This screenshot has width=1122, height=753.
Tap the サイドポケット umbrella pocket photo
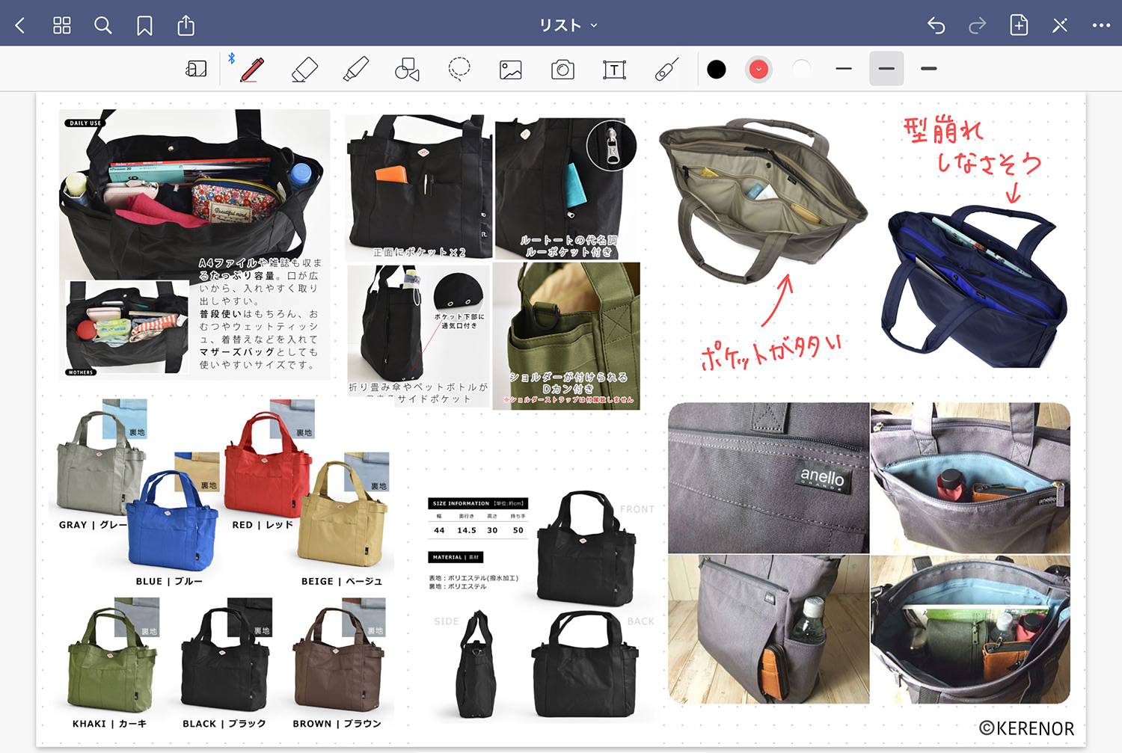click(418, 335)
